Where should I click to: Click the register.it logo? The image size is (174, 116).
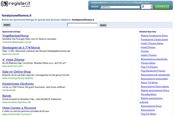coord(16,4)
